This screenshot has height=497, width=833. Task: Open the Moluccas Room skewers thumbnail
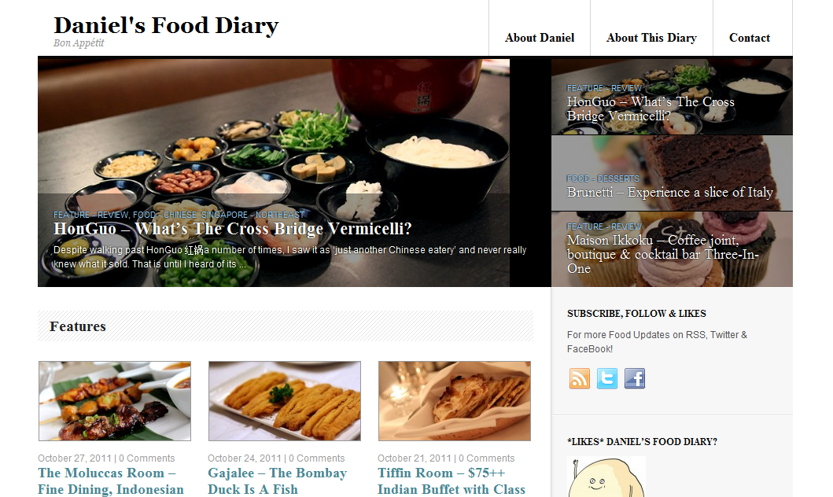tap(115, 401)
